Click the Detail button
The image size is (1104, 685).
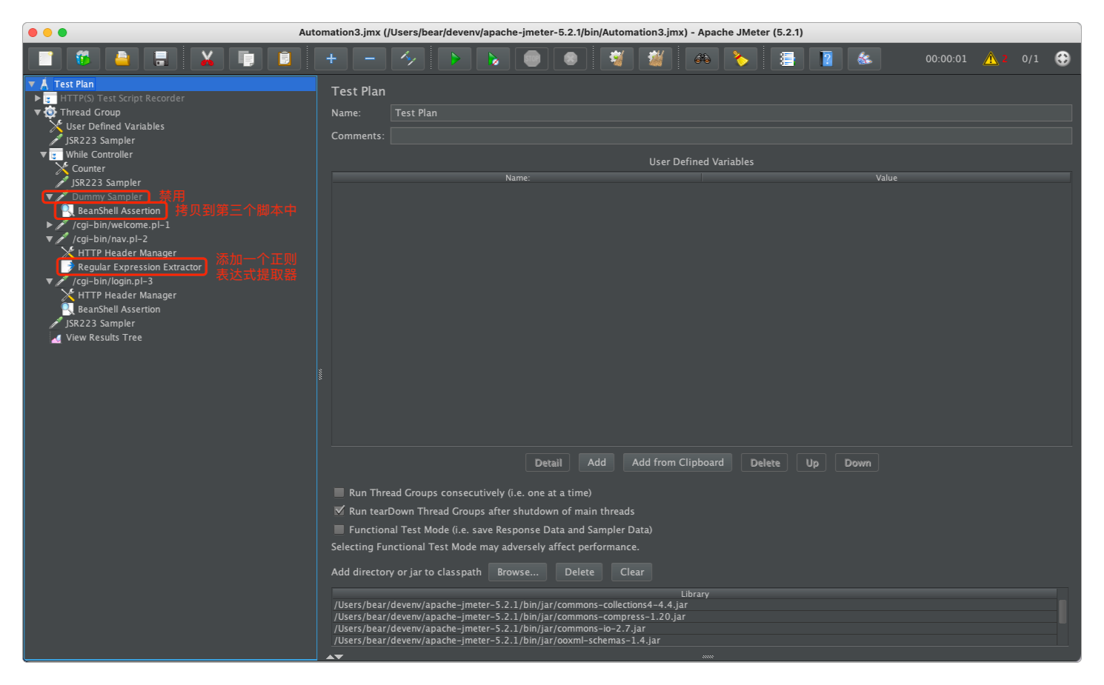[548, 463]
